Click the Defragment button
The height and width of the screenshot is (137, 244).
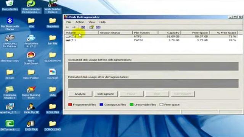pyautogui.click(x=106, y=94)
